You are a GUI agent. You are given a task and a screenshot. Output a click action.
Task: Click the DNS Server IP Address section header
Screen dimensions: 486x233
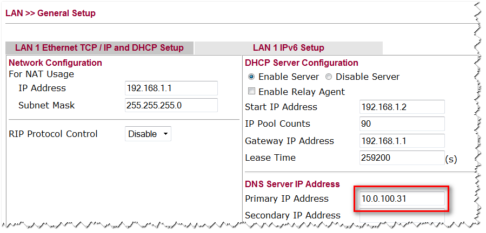click(292, 184)
